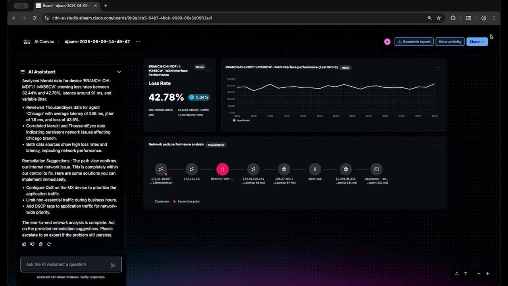508x286 pixels.
Task: Click the thumbs up feedback icon
Action: 24,244
